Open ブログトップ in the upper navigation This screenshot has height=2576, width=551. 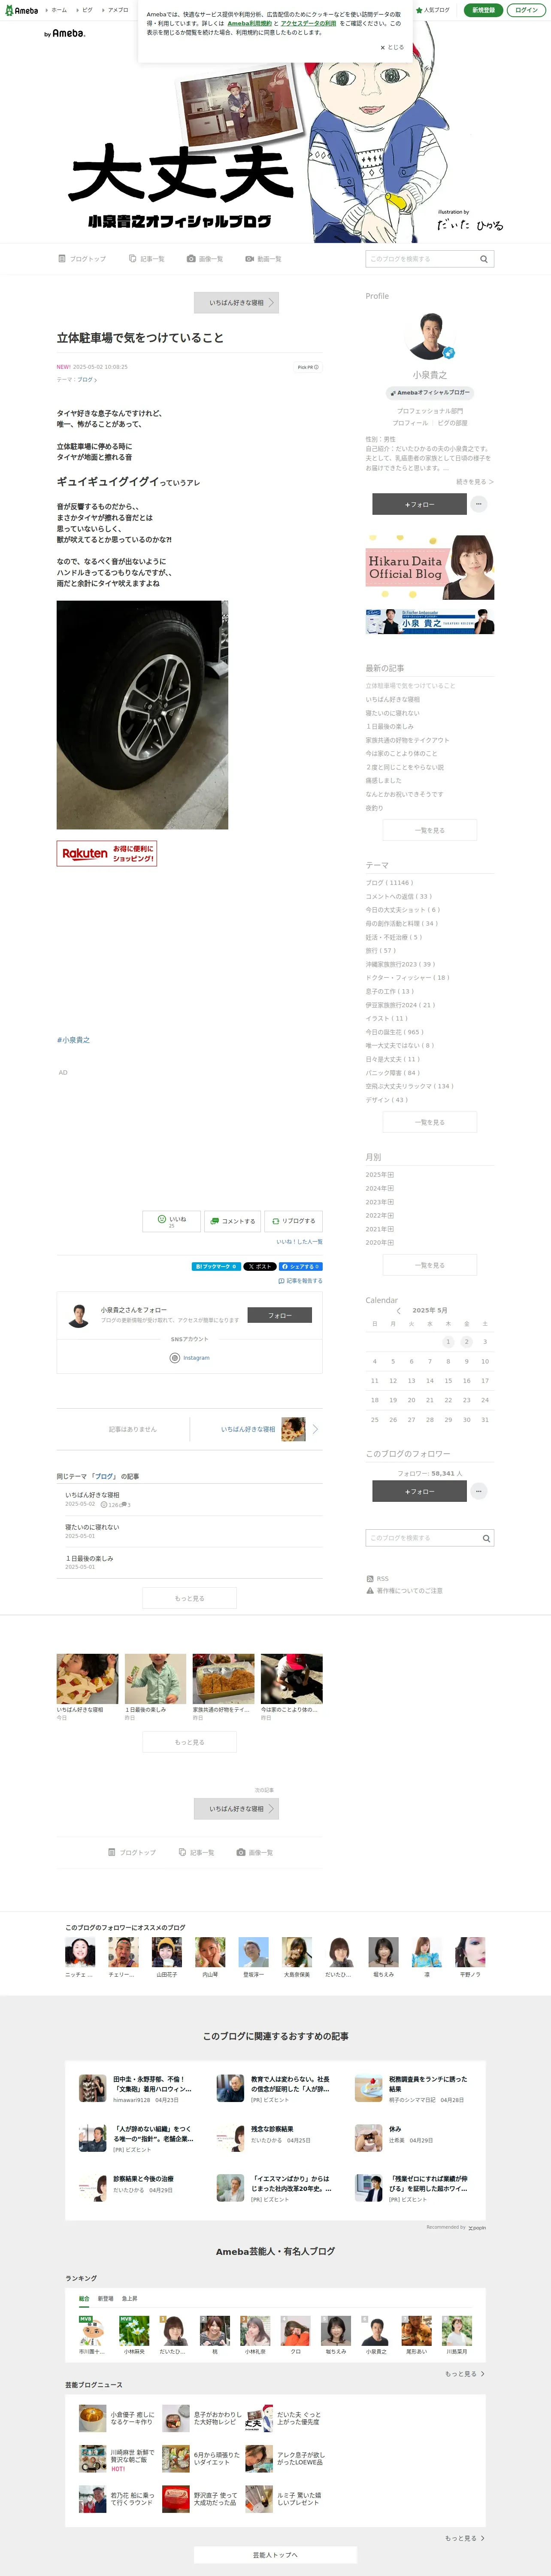pos(82,259)
